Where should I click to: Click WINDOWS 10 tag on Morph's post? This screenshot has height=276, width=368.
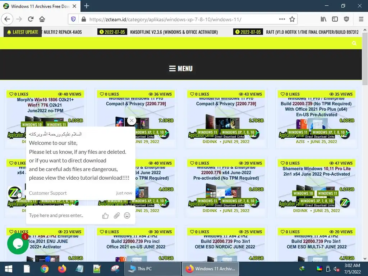[x=32, y=125]
